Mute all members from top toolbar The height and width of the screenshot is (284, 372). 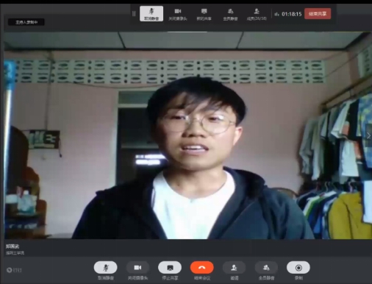point(230,14)
